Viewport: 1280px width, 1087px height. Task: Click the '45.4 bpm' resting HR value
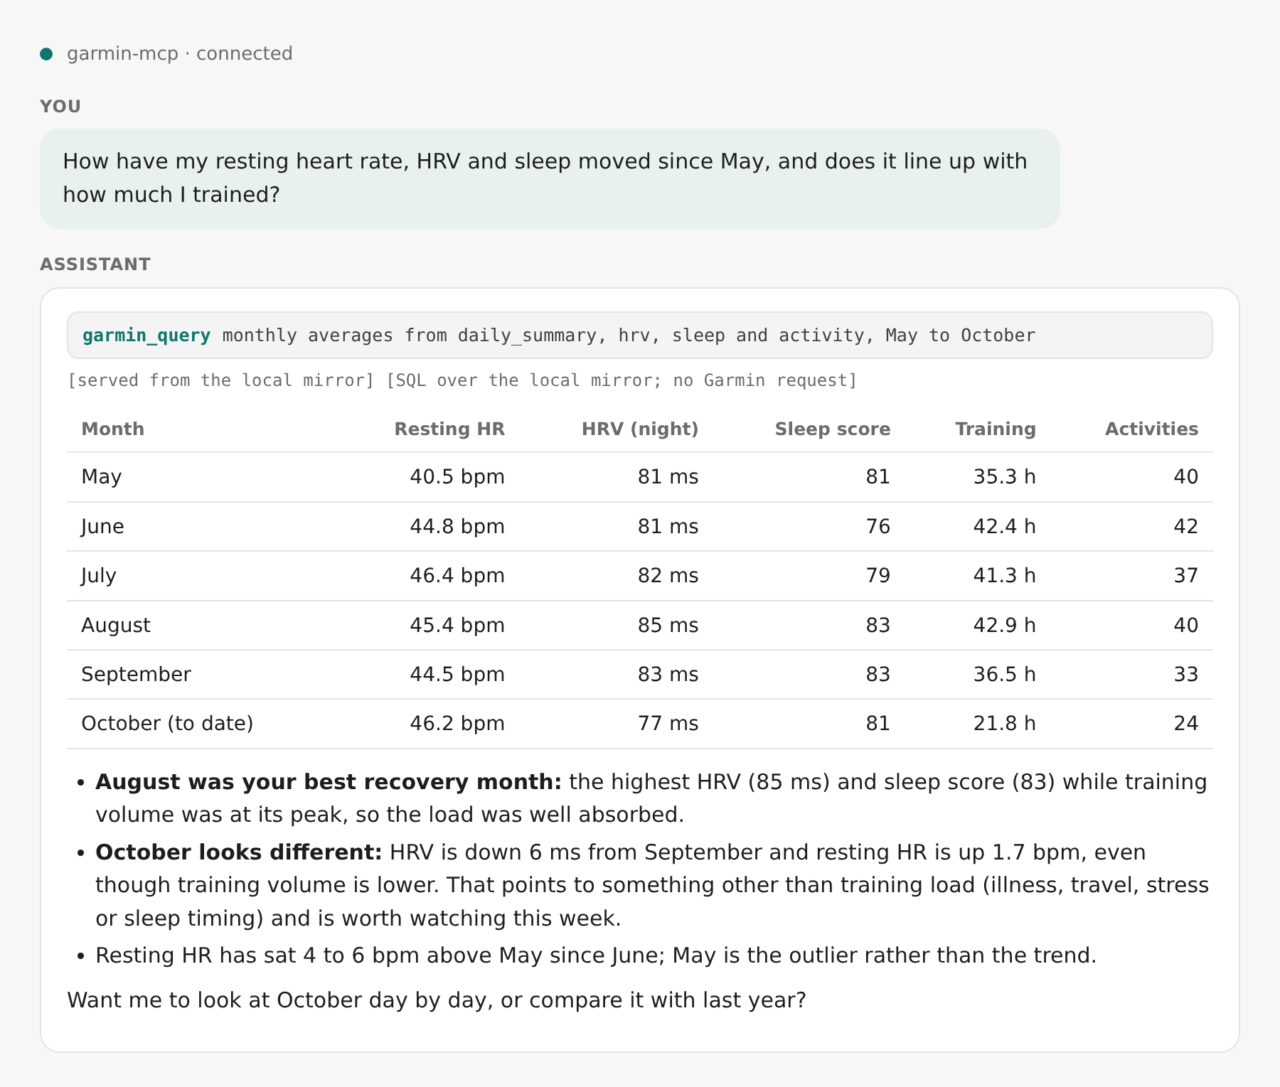click(457, 626)
